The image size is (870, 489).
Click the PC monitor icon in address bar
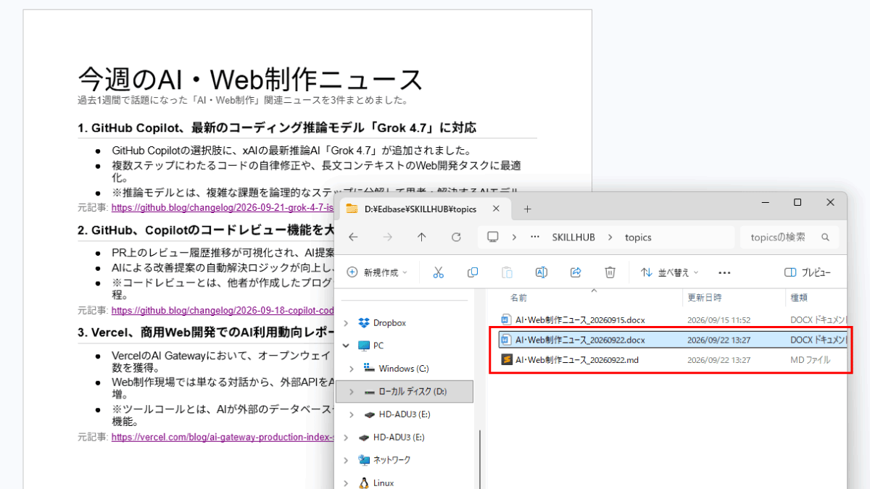pyautogui.click(x=493, y=237)
